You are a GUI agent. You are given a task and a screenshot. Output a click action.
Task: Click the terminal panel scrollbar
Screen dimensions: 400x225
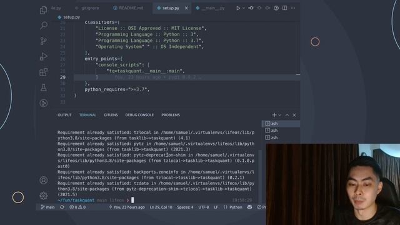click(260, 176)
